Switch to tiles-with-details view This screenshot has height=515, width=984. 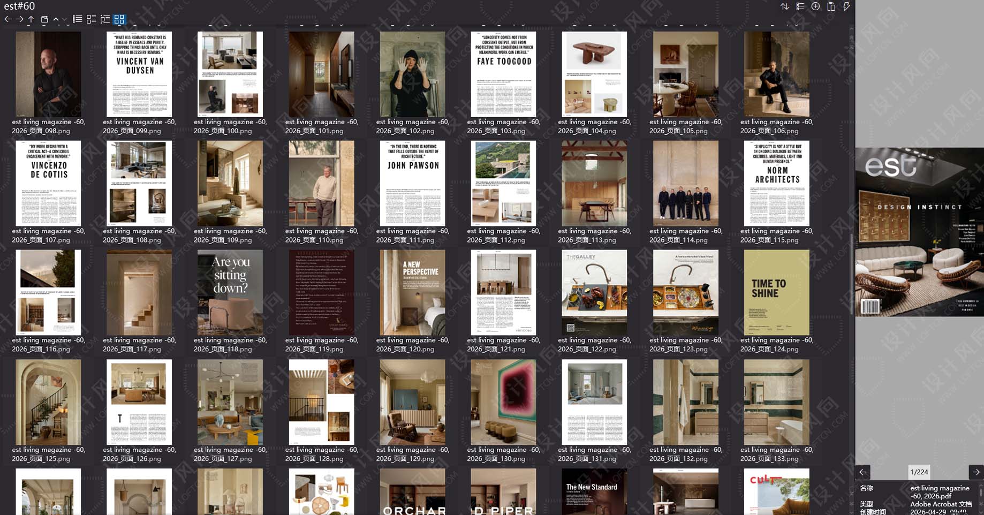click(92, 19)
